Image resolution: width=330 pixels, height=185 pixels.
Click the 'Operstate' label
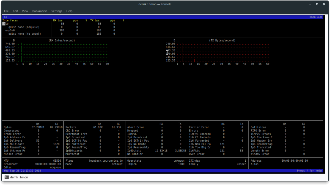[x=134, y=161]
